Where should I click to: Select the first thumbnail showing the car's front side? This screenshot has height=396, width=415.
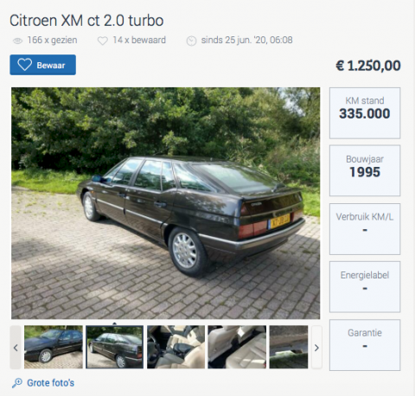click(54, 347)
